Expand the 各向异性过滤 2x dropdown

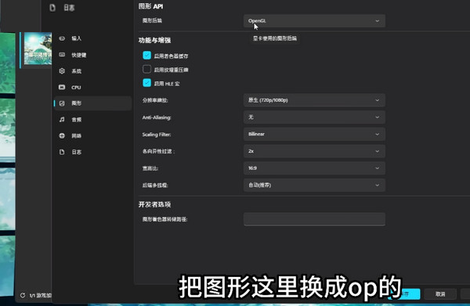[314, 151]
